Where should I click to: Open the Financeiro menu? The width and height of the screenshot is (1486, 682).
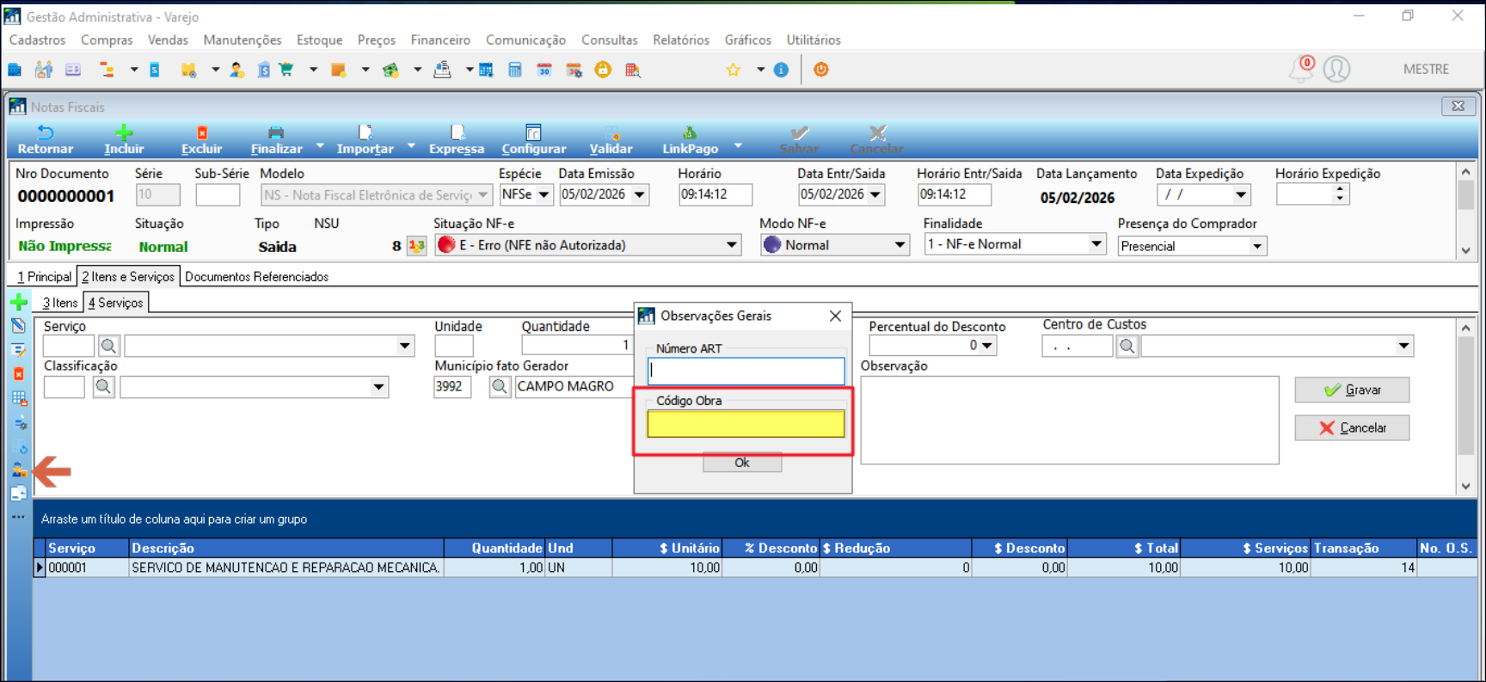pos(440,40)
